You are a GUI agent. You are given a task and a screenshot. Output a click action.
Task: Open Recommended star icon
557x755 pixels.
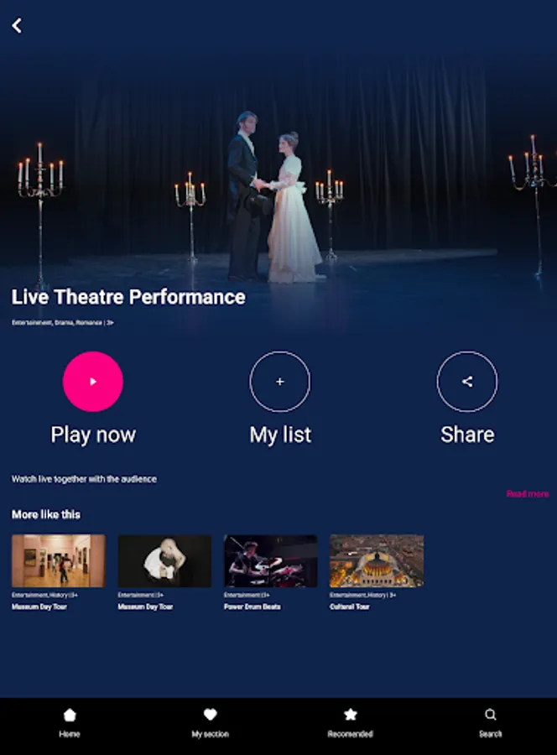351,715
